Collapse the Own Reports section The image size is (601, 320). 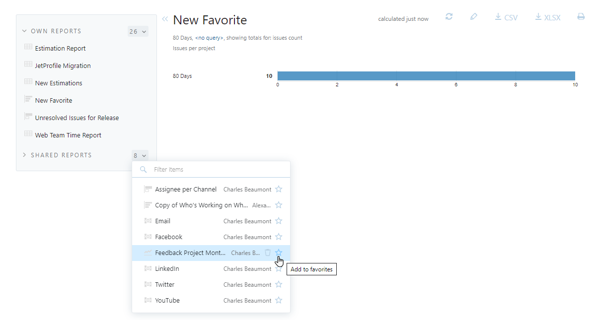coord(24,31)
